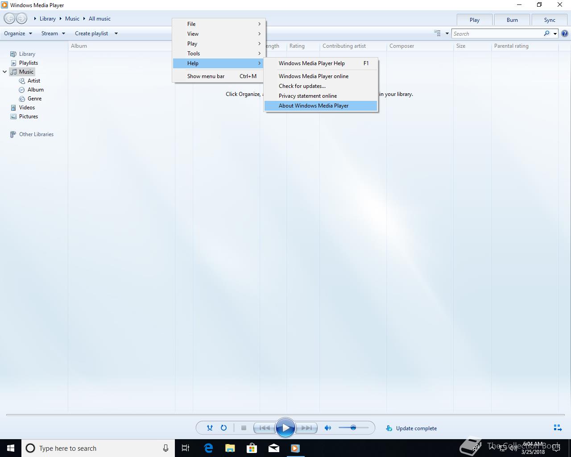Open Privacy statement online
The height and width of the screenshot is (457, 571).
point(321,96)
